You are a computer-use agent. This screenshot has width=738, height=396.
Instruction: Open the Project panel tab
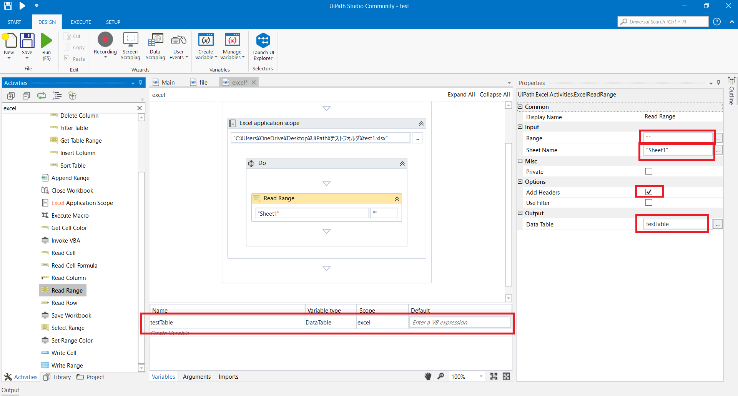(90, 377)
